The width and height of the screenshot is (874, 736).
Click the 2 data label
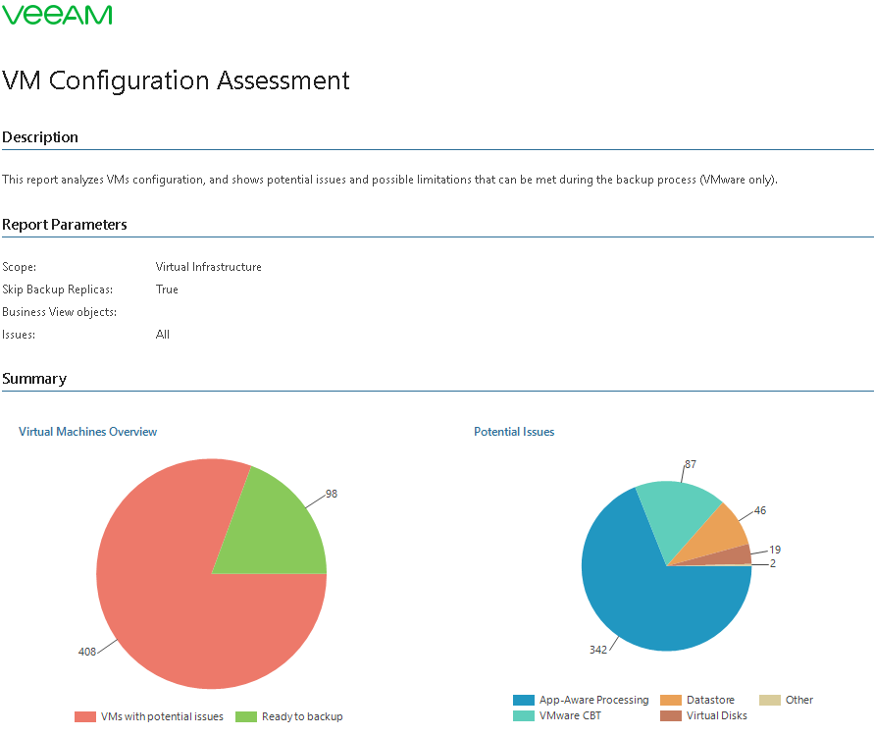point(773,563)
